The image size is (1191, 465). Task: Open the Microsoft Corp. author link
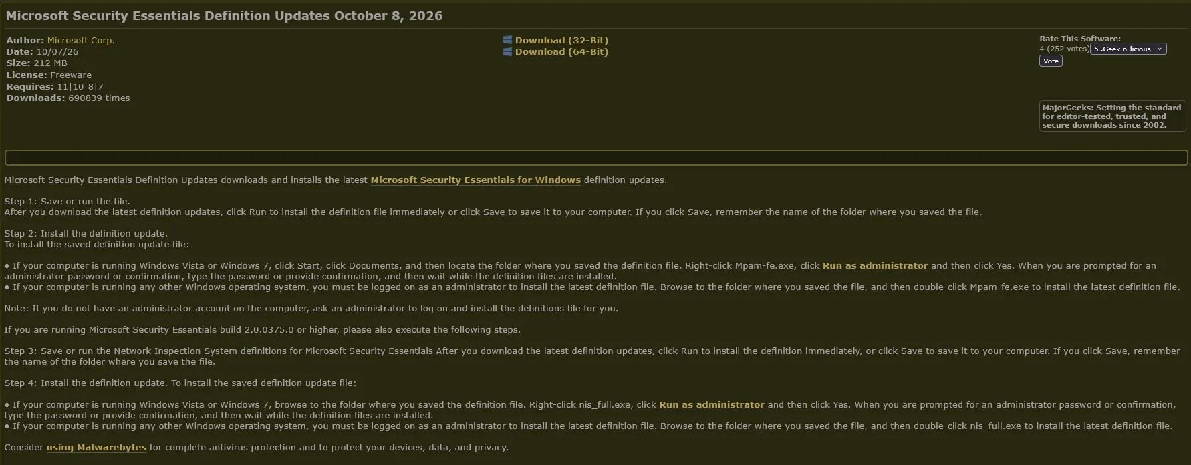point(81,40)
